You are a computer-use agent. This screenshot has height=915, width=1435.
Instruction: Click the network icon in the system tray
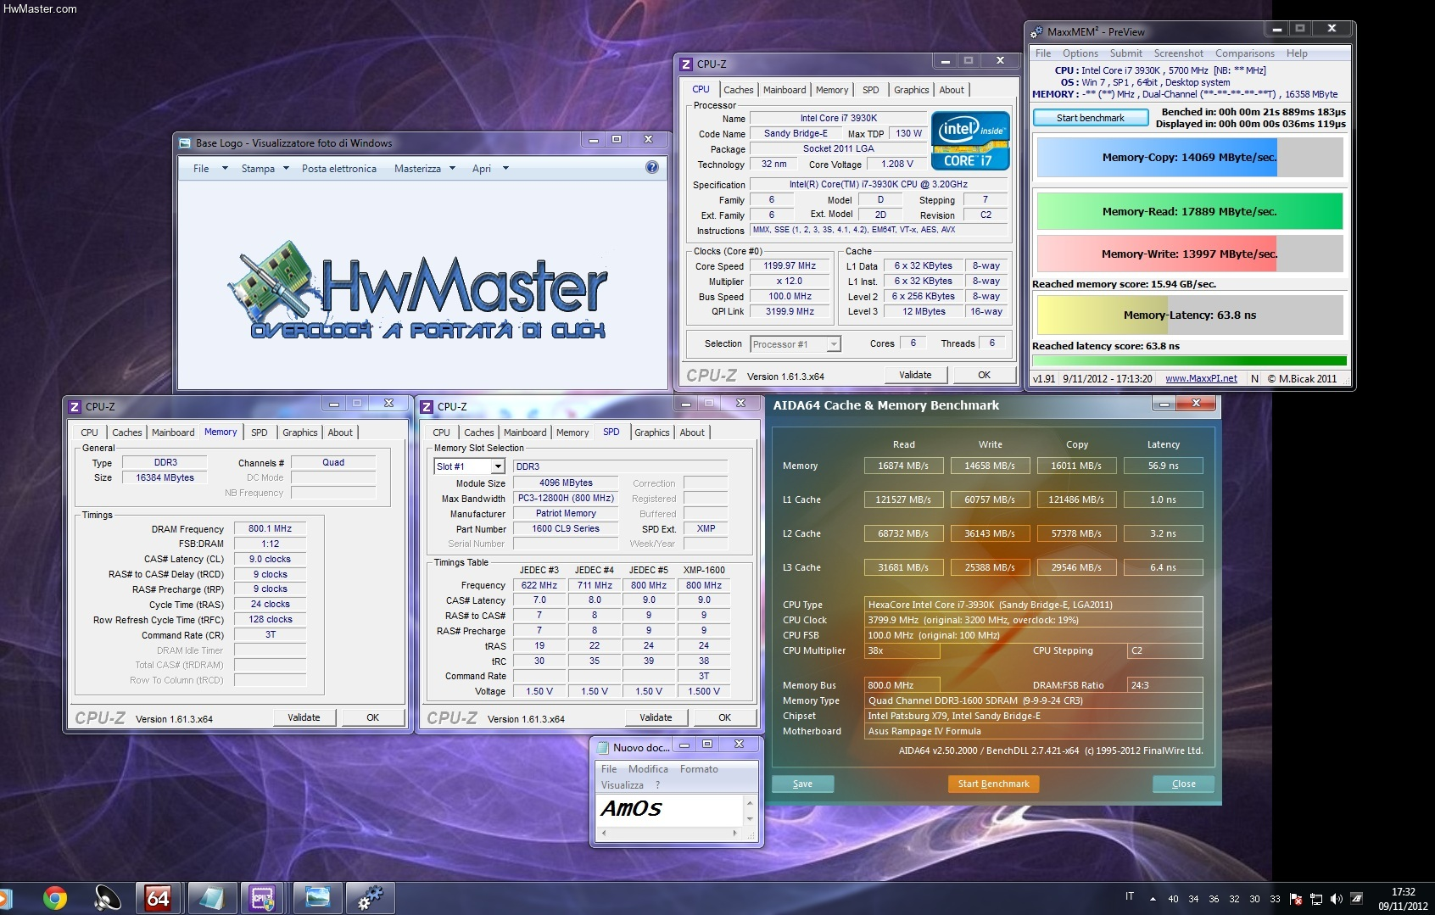point(1316,899)
